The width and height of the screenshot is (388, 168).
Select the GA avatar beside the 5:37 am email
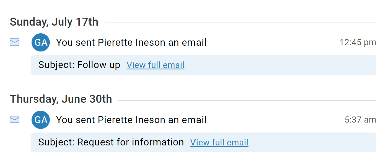coord(41,120)
